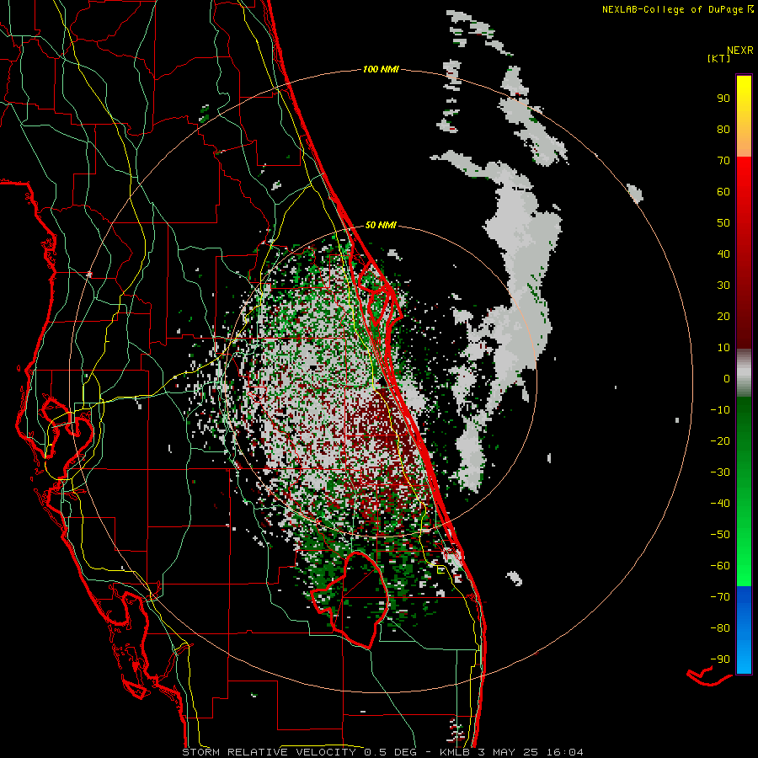This screenshot has width=758, height=758.
Task: Click the -60 value on the velocity scale
Action: point(720,566)
